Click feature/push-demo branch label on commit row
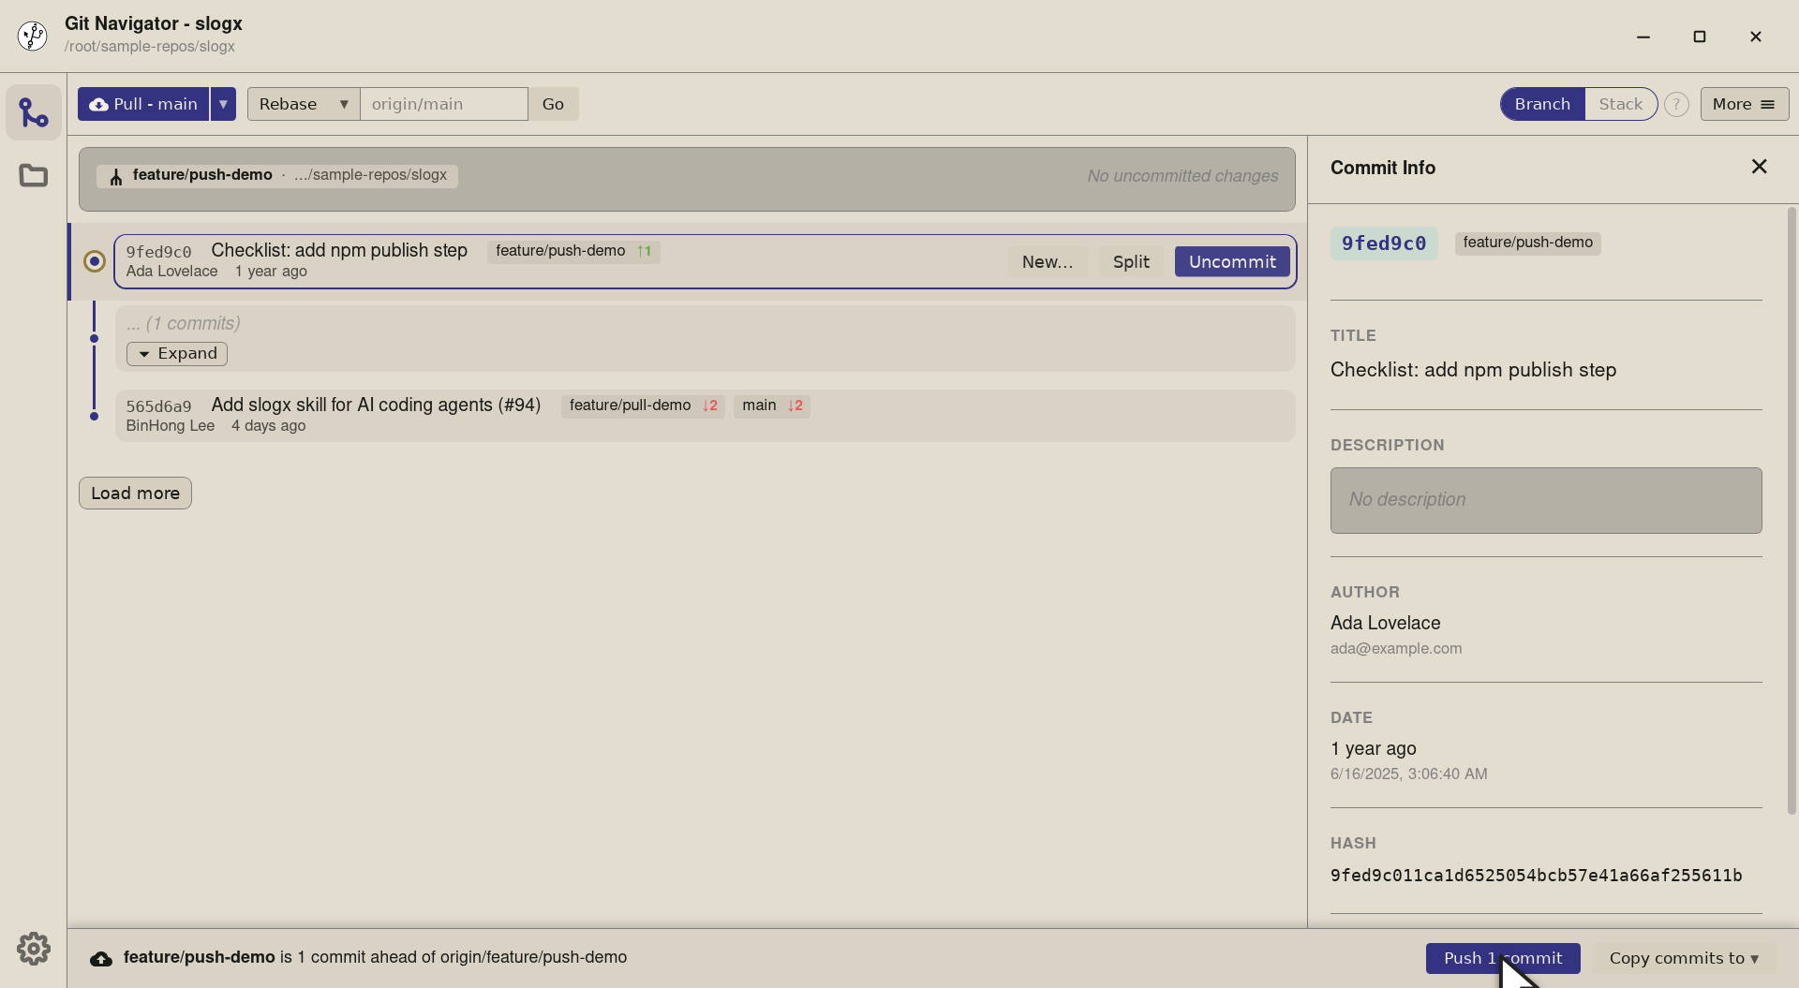1799x988 pixels. coord(573,251)
